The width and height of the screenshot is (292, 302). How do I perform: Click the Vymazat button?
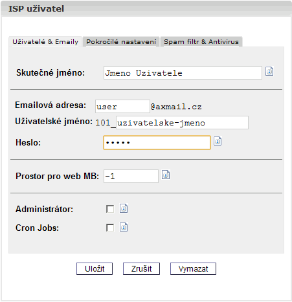(193, 268)
